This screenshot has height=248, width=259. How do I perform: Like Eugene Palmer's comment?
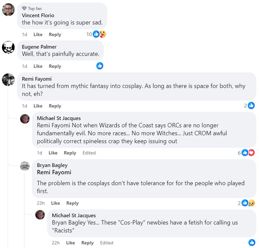[38, 66]
